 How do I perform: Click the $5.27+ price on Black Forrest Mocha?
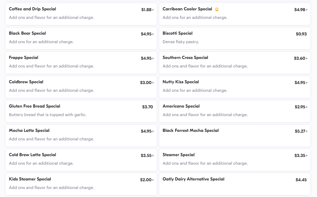tap(301, 131)
